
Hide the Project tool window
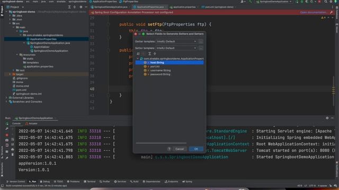point(86,7)
